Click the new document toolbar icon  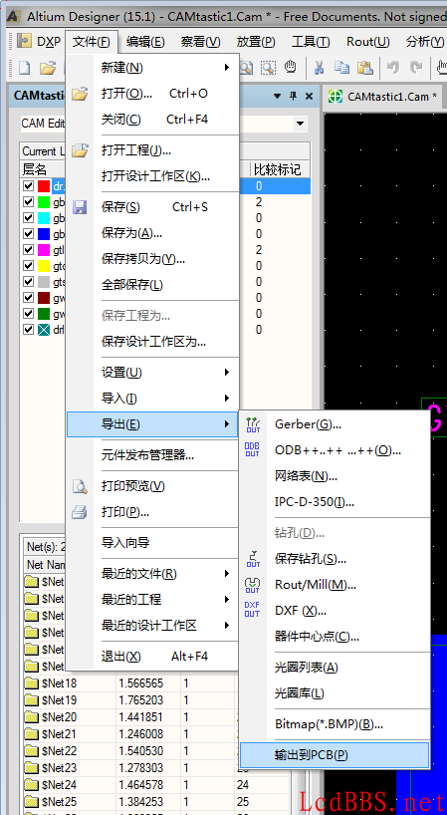[x=25, y=68]
